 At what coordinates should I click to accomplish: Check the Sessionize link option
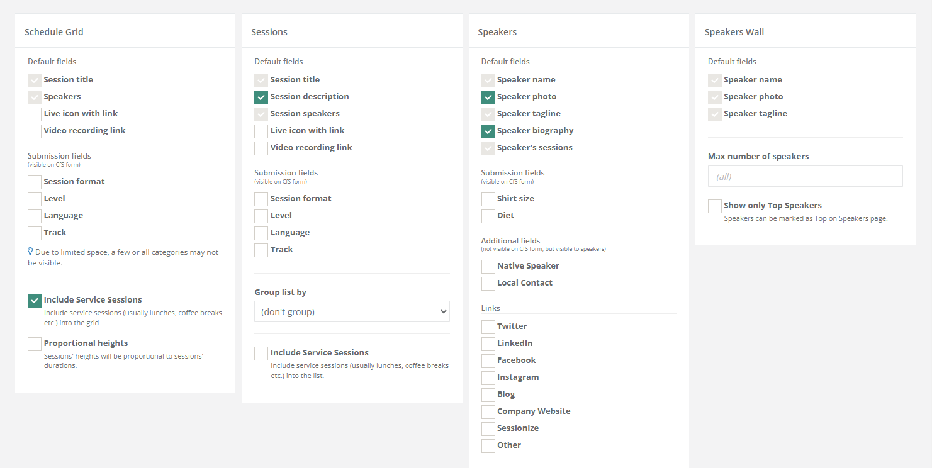488,428
